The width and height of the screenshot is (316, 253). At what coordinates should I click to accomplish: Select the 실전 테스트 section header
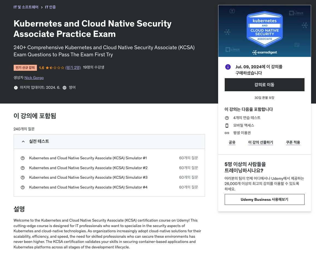(x=109, y=142)
